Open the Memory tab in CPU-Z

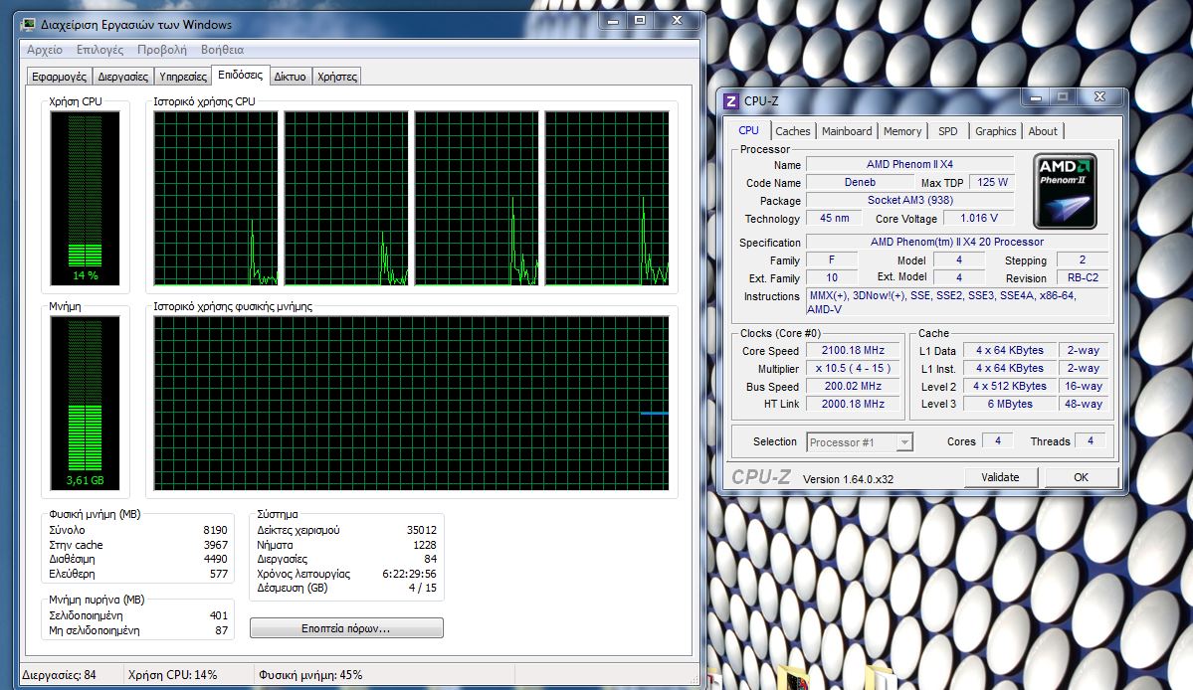(902, 131)
